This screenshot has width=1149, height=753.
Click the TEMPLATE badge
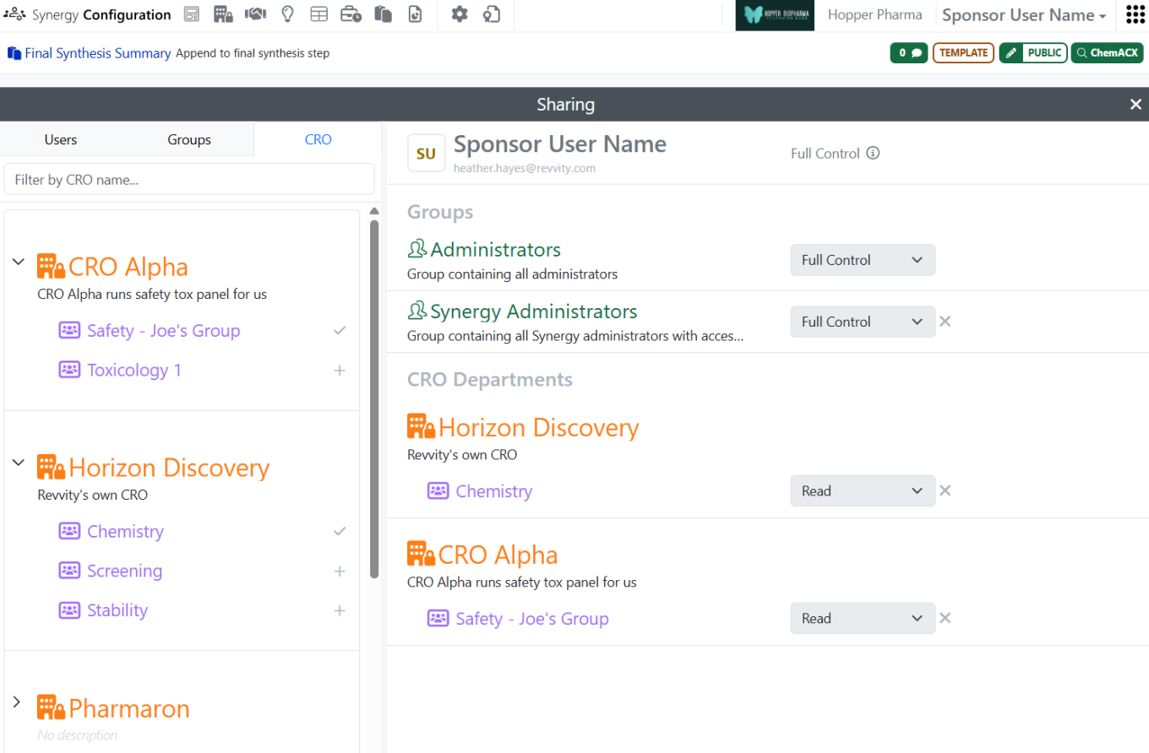tap(964, 53)
